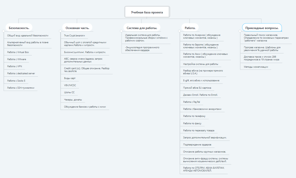Select the "Система для работы." branch node

coord(142,28)
